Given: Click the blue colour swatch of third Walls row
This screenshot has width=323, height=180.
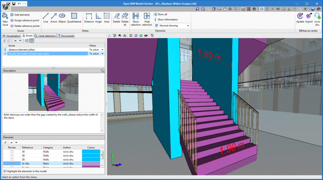Looking at the screenshot, I should pyautogui.click(x=91, y=160).
